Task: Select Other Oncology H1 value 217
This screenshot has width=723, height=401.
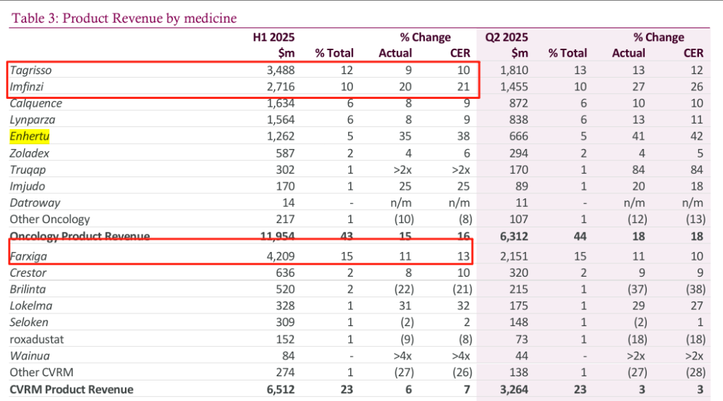Action: (285, 220)
